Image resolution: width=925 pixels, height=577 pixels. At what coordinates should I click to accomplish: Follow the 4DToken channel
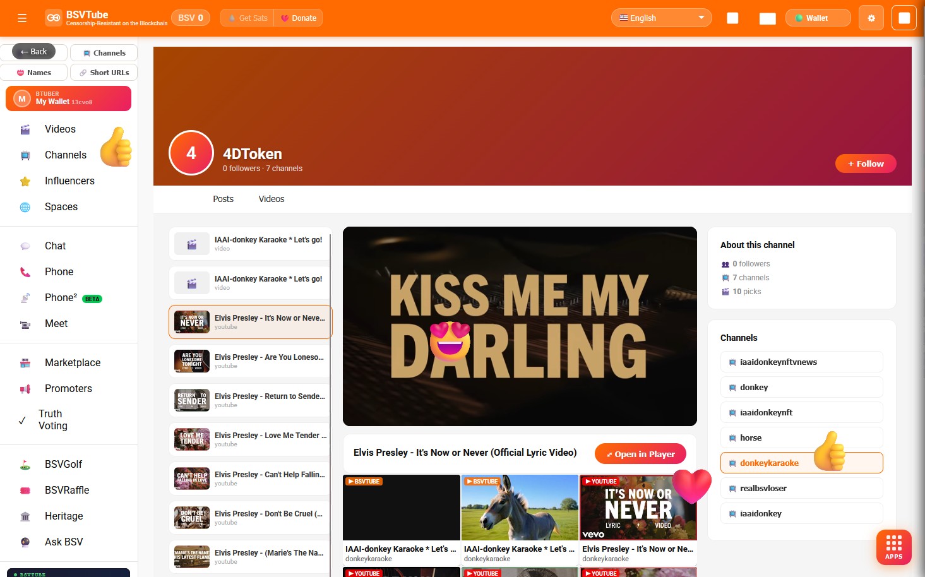coord(866,164)
